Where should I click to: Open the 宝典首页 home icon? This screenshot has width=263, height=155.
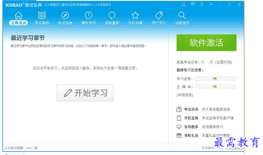click(x=19, y=16)
